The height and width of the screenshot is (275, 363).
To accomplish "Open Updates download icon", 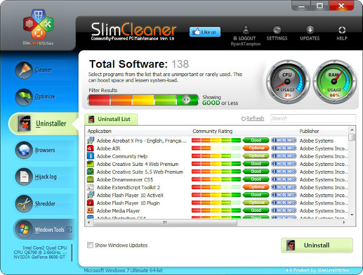I will point(310,30).
